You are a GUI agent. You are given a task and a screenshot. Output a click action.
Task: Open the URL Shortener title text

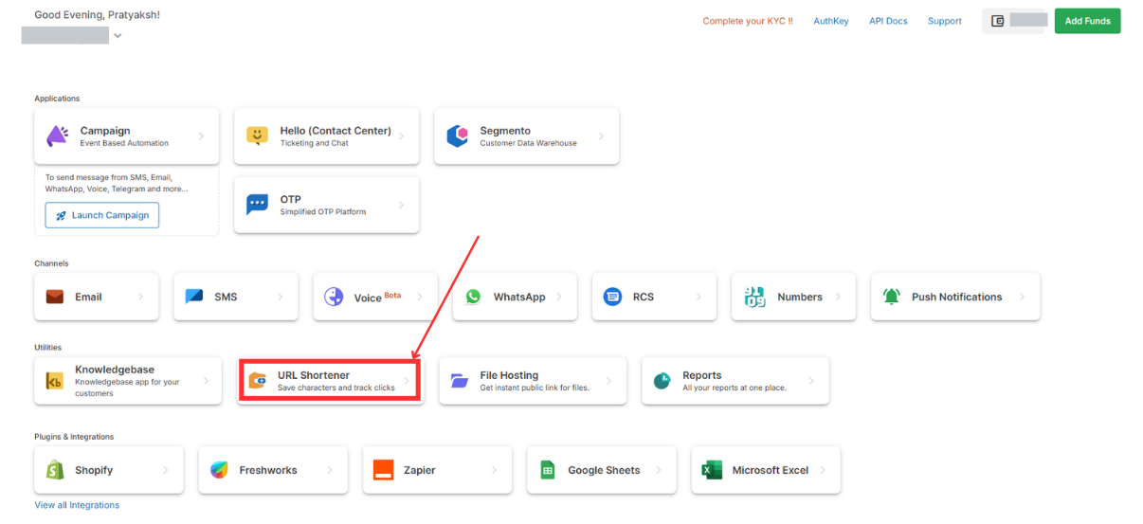coord(314,375)
